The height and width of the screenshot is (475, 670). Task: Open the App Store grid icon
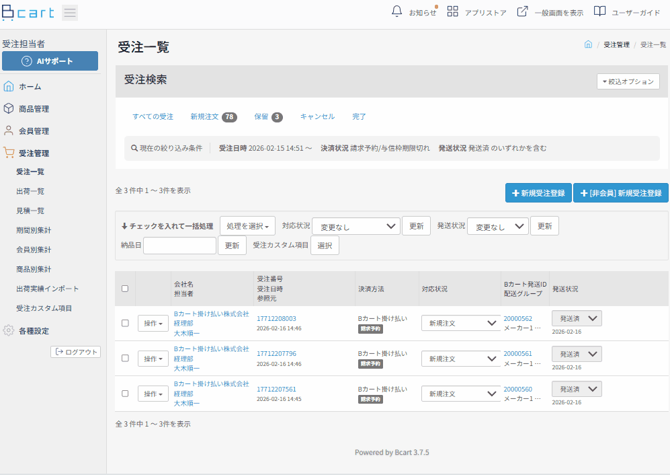(x=453, y=12)
